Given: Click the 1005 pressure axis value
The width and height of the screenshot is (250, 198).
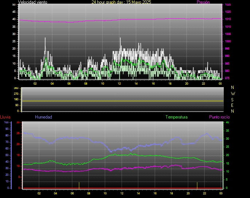Looking at the screenshot, I should pyautogui.click(x=228, y=34).
